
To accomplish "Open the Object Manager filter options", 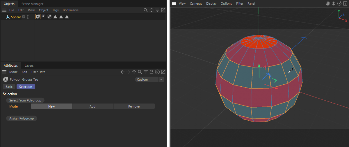I will (157, 10).
